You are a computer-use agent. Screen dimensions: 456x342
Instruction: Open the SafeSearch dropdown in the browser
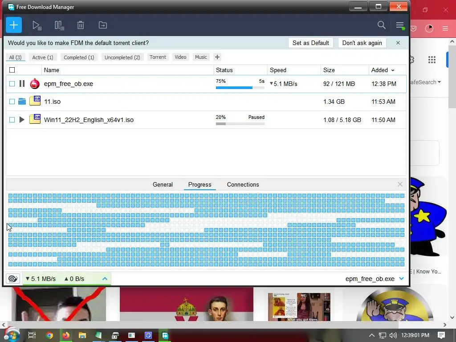(x=425, y=82)
